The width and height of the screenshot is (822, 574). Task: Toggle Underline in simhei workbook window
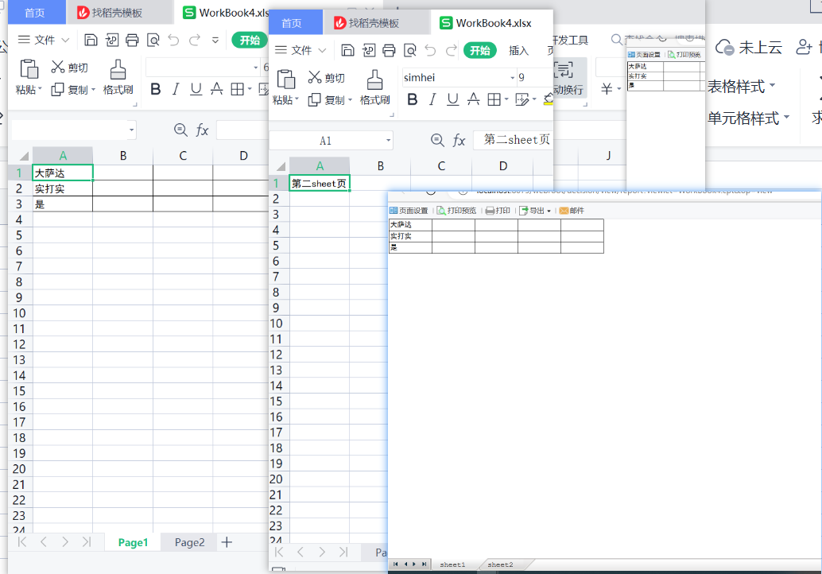point(453,99)
